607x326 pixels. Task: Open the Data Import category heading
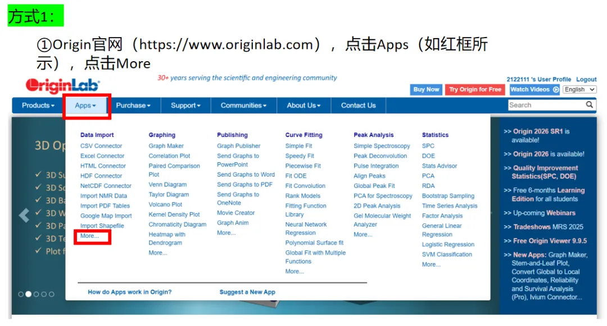97,135
